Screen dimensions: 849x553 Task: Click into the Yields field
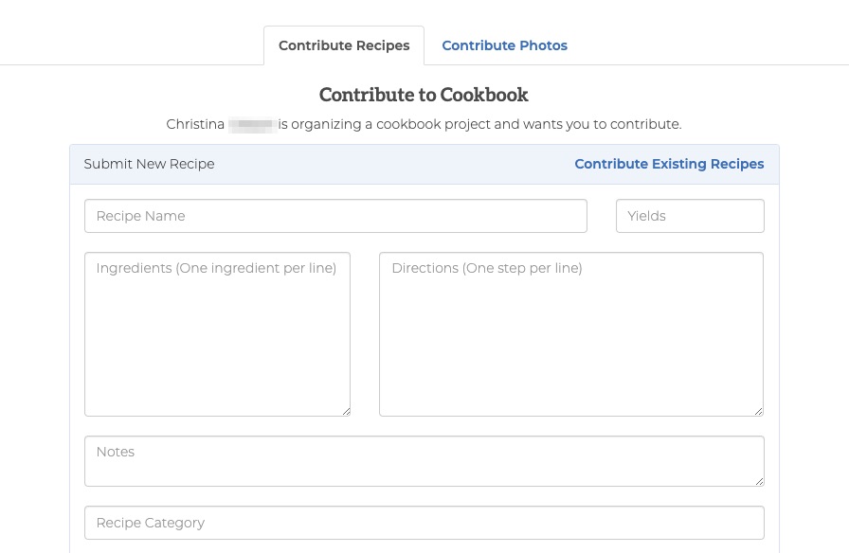tap(690, 216)
